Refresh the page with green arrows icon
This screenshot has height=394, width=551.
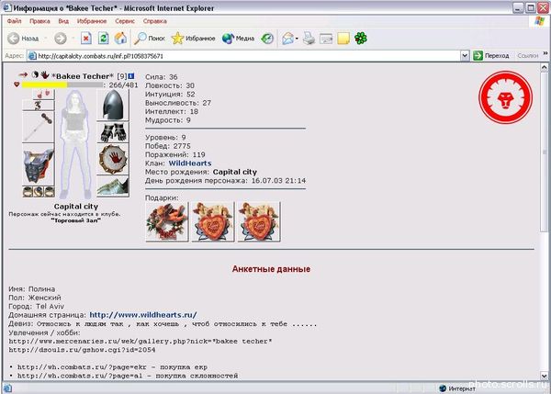click(103, 39)
